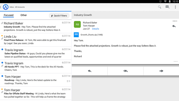Open Quick Filters dropdown
This screenshot has height=101, width=179.
[59, 16]
